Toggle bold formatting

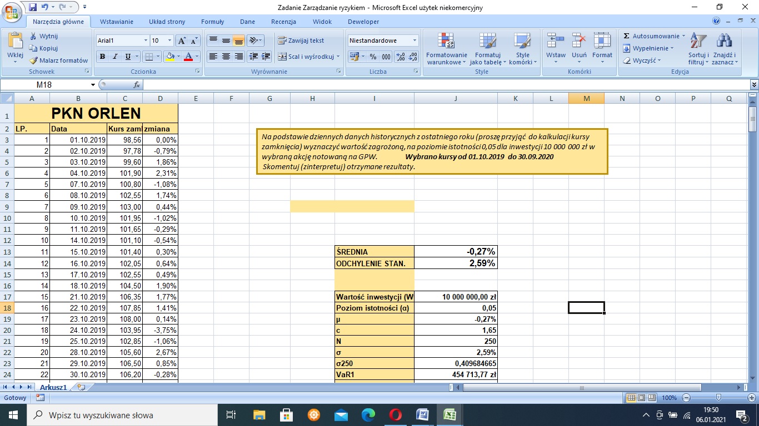(102, 57)
